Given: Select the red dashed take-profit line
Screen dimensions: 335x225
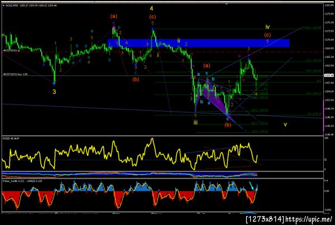Looking at the screenshot, I should coord(162,52).
